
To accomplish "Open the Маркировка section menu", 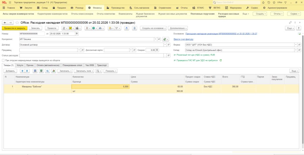I will click(x=233, y=8).
